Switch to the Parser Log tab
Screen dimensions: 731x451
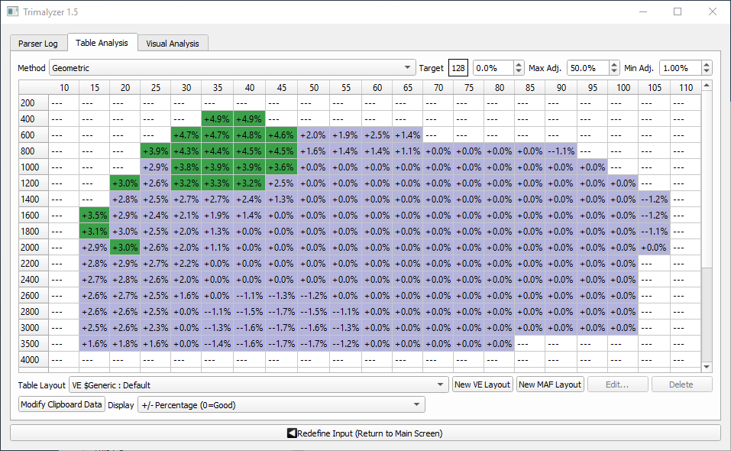pos(38,44)
